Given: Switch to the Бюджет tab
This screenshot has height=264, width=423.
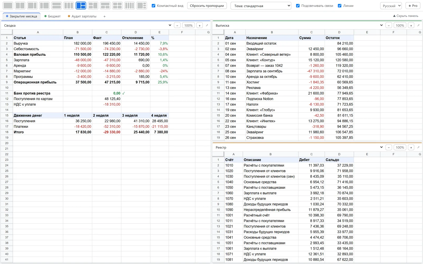Looking at the screenshot, I should coord(53,16).
